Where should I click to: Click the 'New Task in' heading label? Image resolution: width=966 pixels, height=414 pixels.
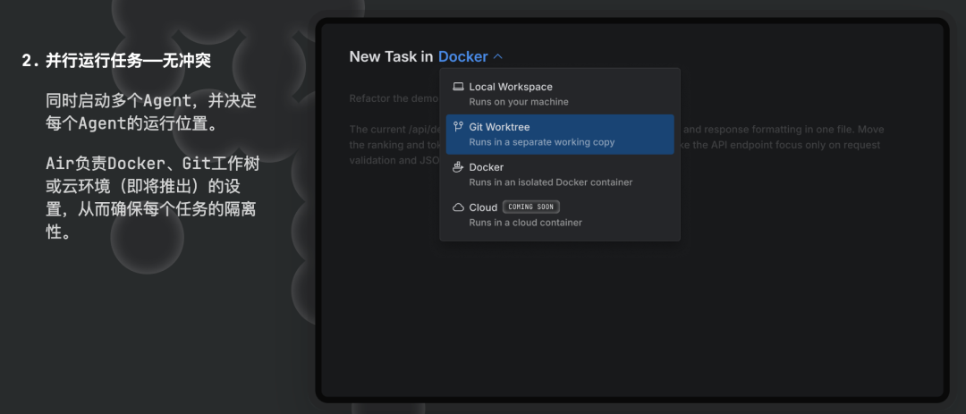coord(391,56)
